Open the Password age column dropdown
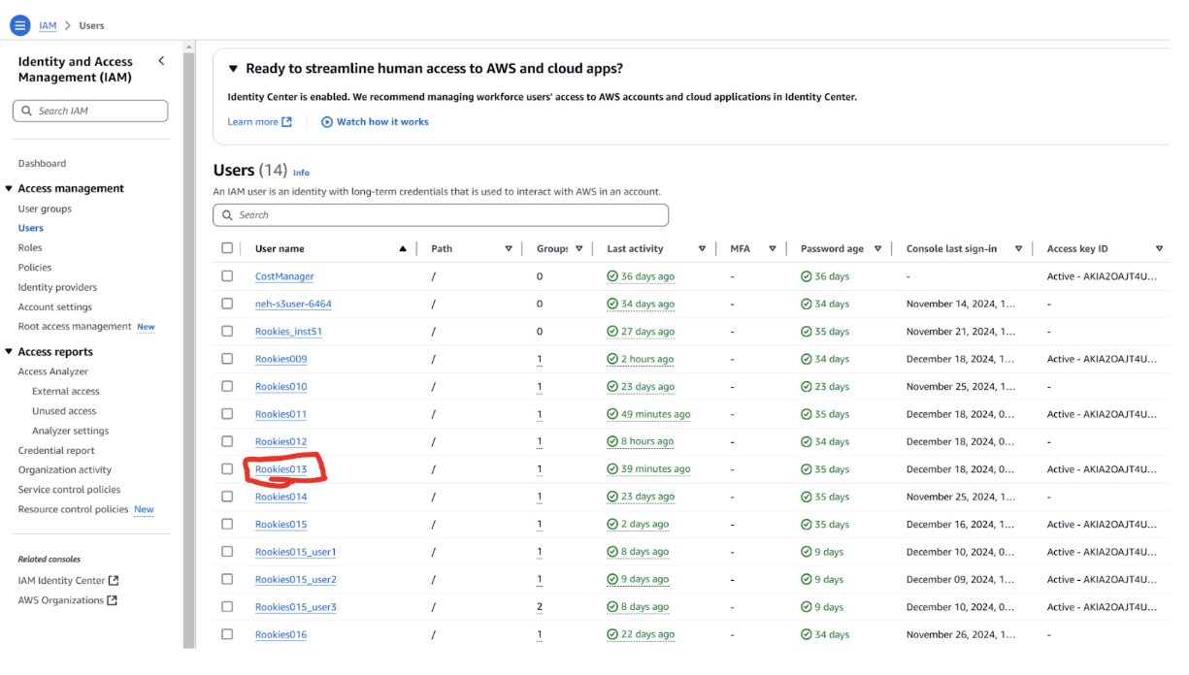The image size is (1189, 675). 877,249
